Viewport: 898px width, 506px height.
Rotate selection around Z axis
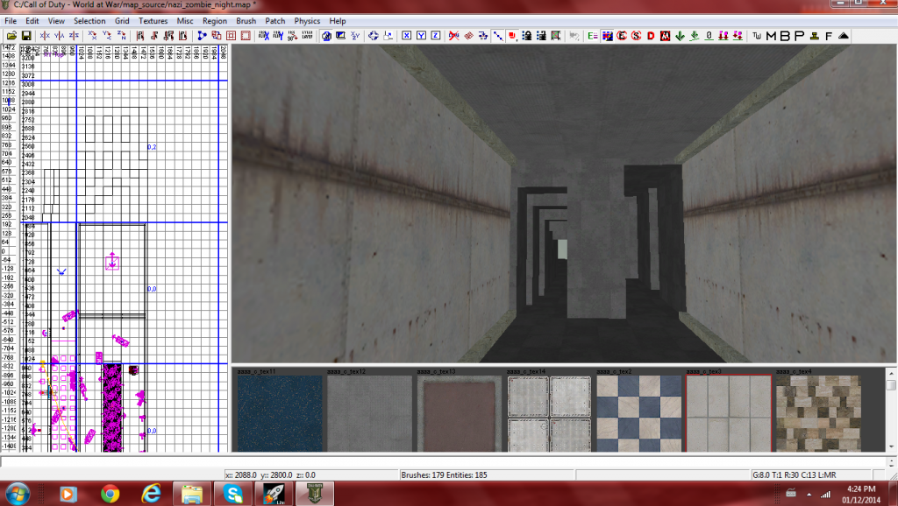click(121, 35)
